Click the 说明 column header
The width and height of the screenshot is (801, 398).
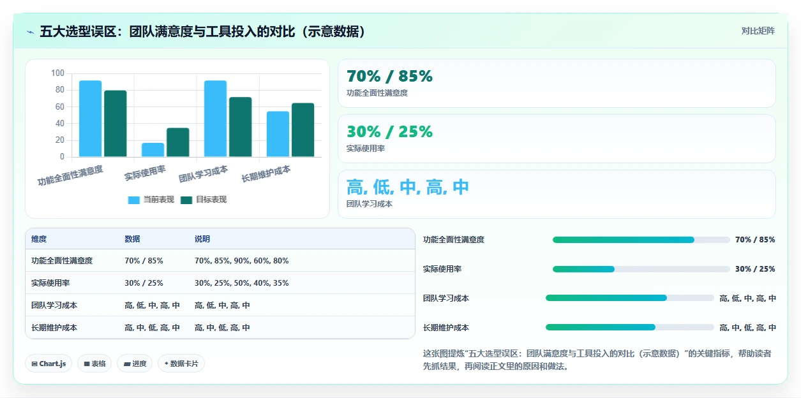pos(202,239)
